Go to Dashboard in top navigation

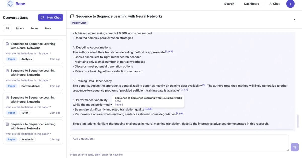(252, 4)
